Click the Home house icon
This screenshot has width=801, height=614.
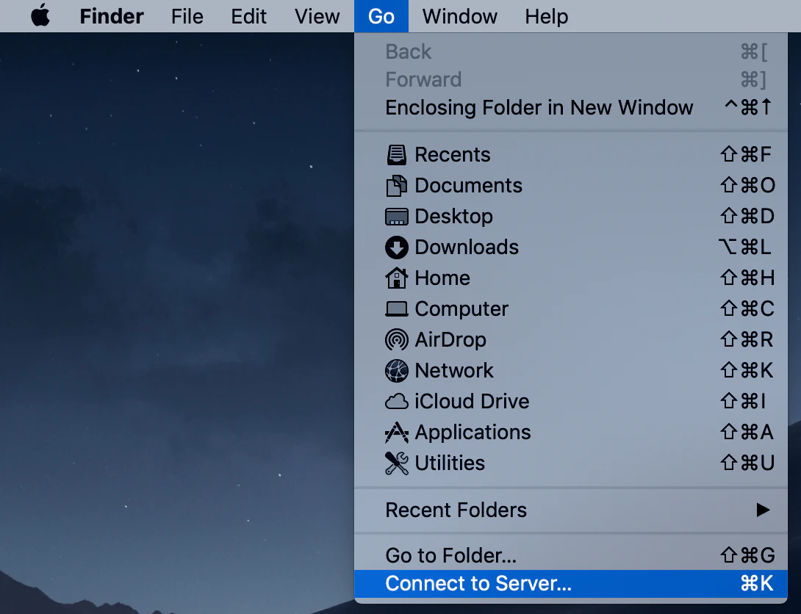(396, 278)
